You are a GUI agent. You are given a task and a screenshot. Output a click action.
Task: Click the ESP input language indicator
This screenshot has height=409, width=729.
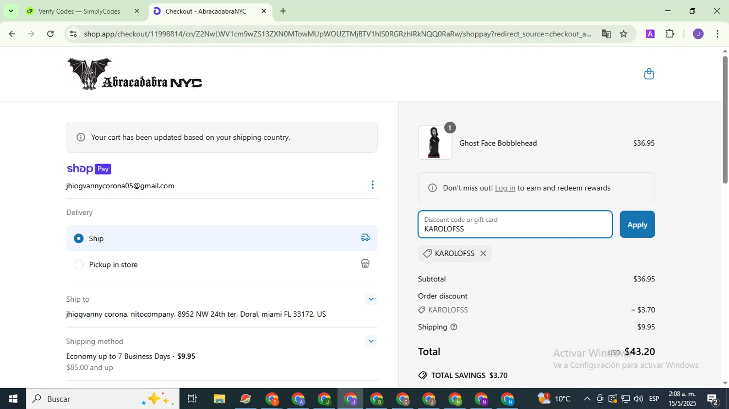(654, 399)
